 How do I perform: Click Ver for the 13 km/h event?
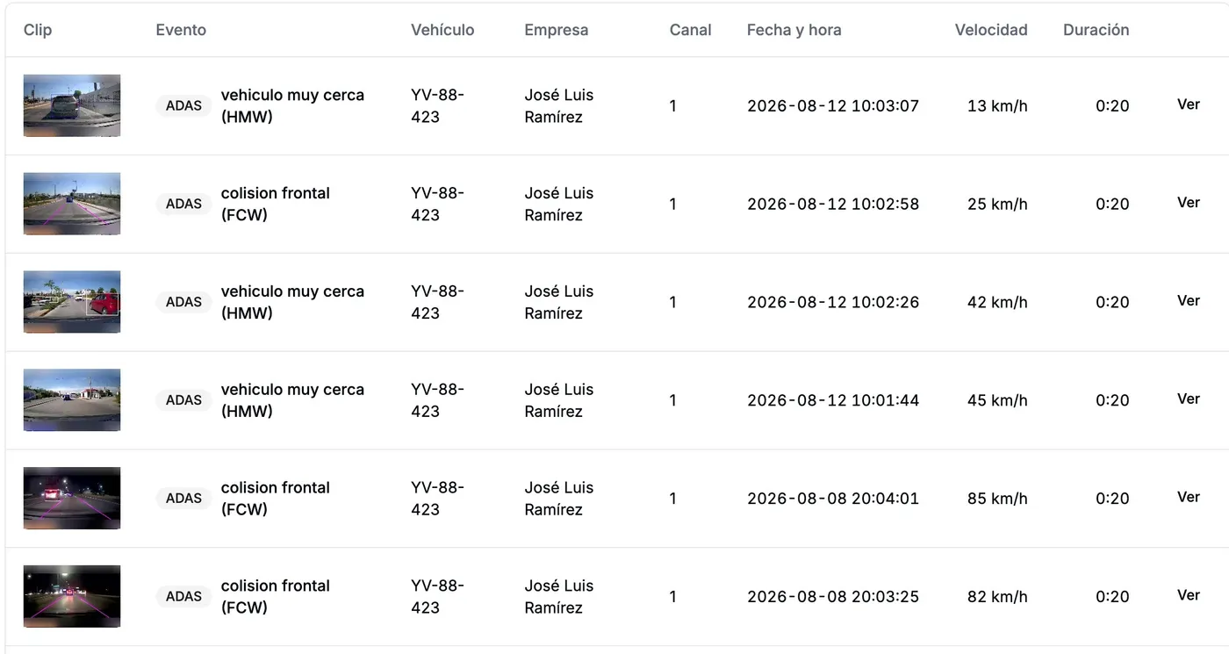click(1188, 104)
